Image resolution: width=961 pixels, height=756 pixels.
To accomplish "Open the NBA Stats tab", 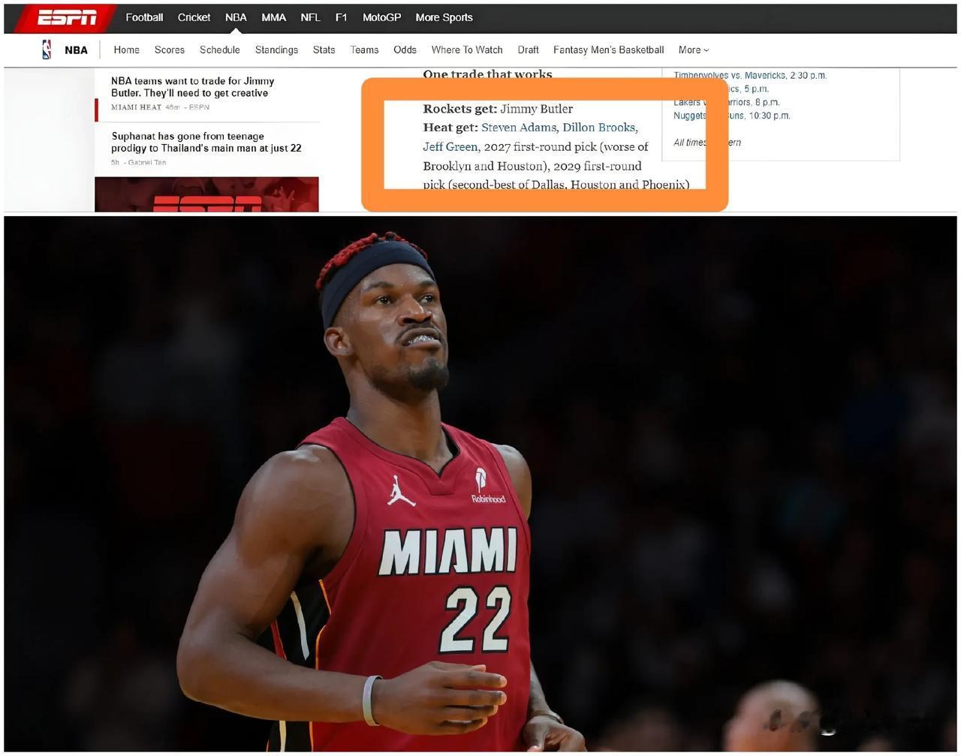I will [x=324, y=50].
